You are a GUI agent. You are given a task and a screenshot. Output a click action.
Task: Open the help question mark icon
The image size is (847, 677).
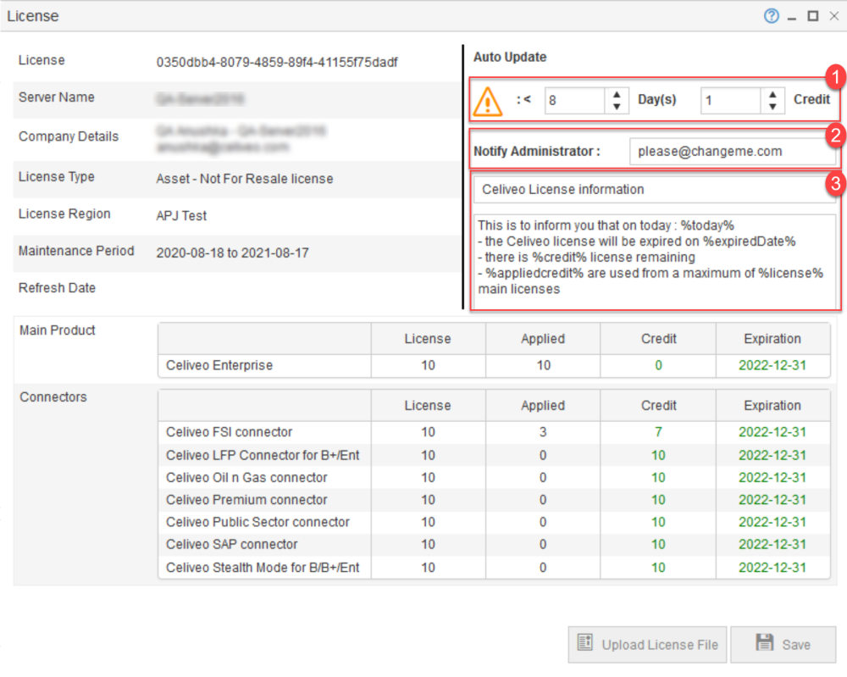point(772,16)
